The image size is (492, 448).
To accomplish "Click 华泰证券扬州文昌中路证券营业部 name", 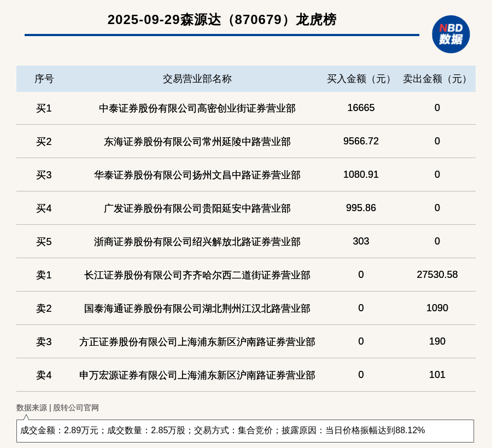I will 197,175.
